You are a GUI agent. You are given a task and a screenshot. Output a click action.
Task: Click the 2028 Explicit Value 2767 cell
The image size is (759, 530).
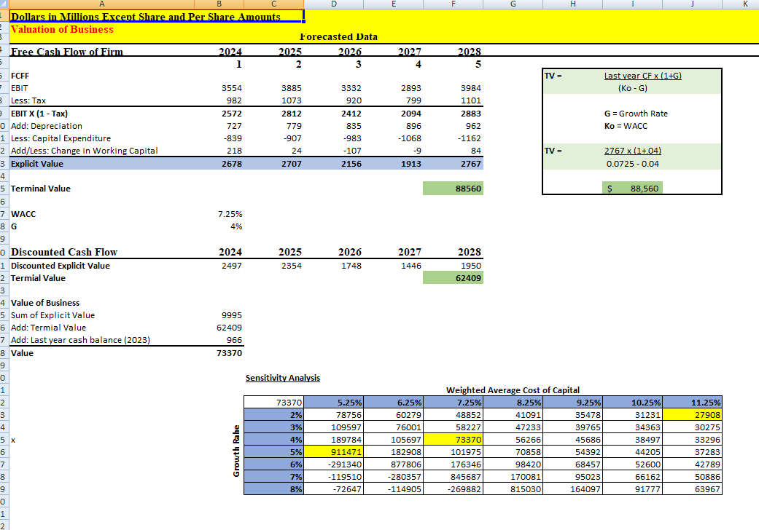click(x=452, y=164)
